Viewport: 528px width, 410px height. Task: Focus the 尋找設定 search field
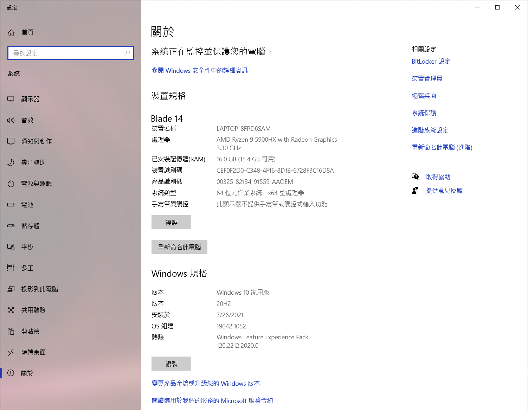[67, 53]
